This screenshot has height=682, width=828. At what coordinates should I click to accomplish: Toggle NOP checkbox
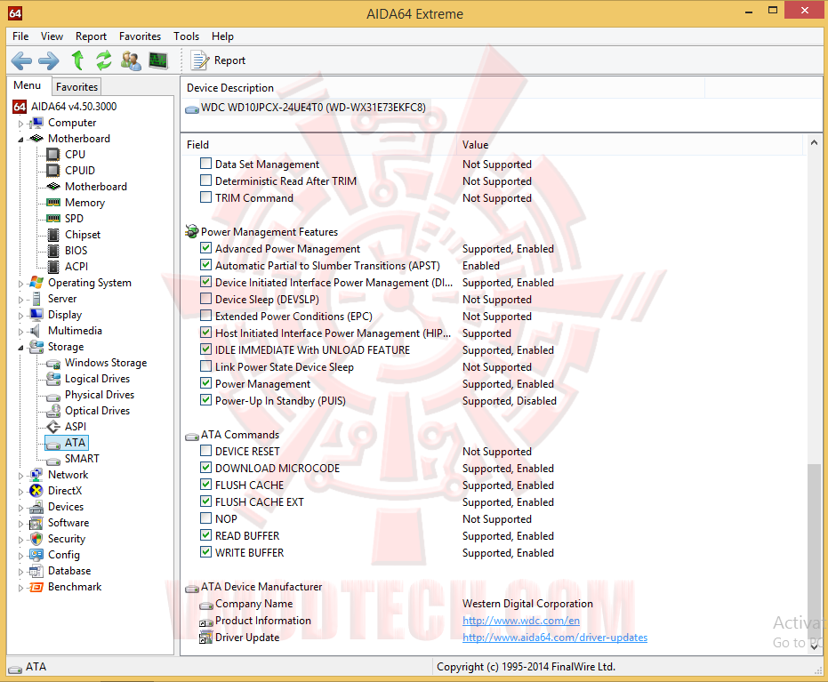(x=206, y=518)
